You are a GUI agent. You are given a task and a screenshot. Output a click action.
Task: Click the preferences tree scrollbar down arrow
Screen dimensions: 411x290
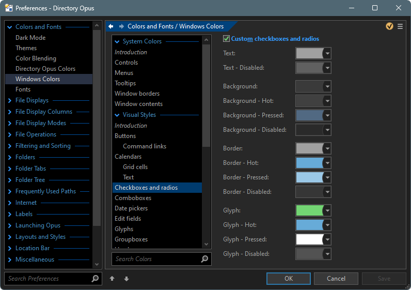(x=97, y=264)
